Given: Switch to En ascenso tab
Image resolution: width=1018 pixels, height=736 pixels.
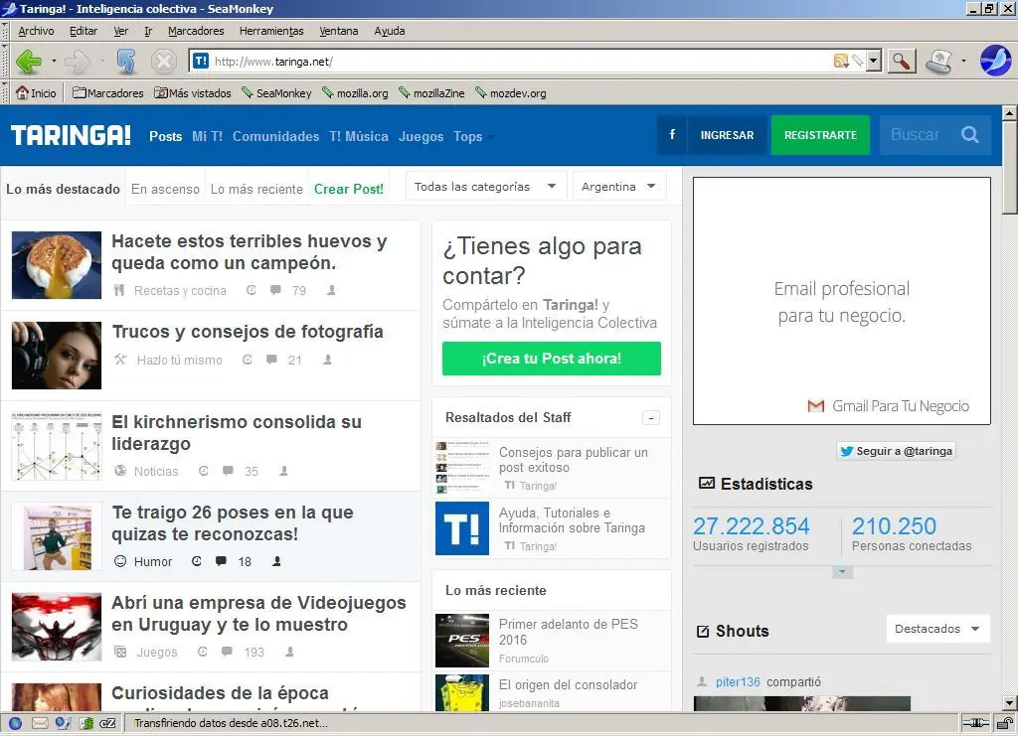Looking at the screenshot, I should [x=165, y=189].
